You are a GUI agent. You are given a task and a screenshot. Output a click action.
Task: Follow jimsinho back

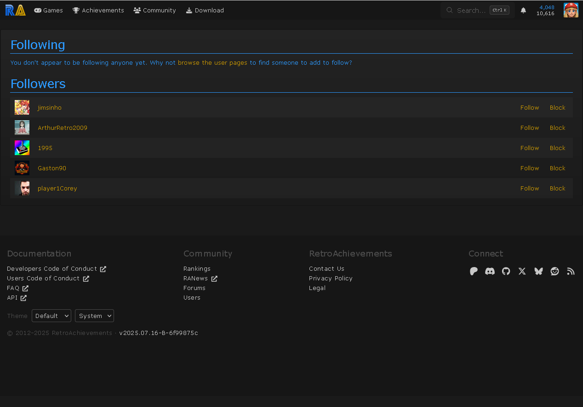point(530,107)
